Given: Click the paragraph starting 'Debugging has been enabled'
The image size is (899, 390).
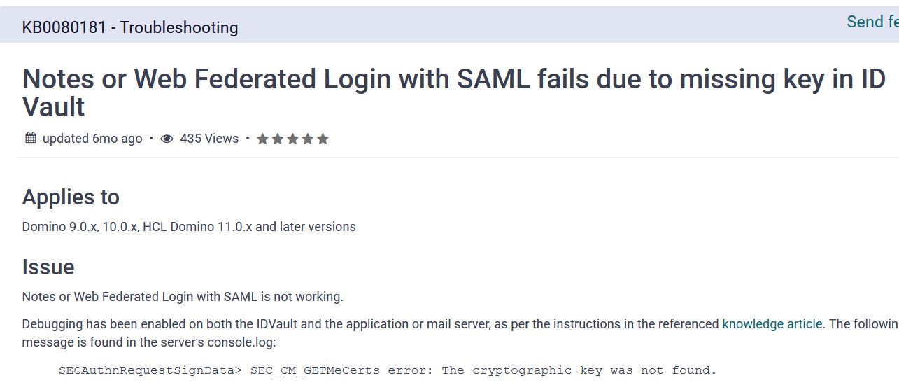Looking at the screenshot, I should [371, 324].
